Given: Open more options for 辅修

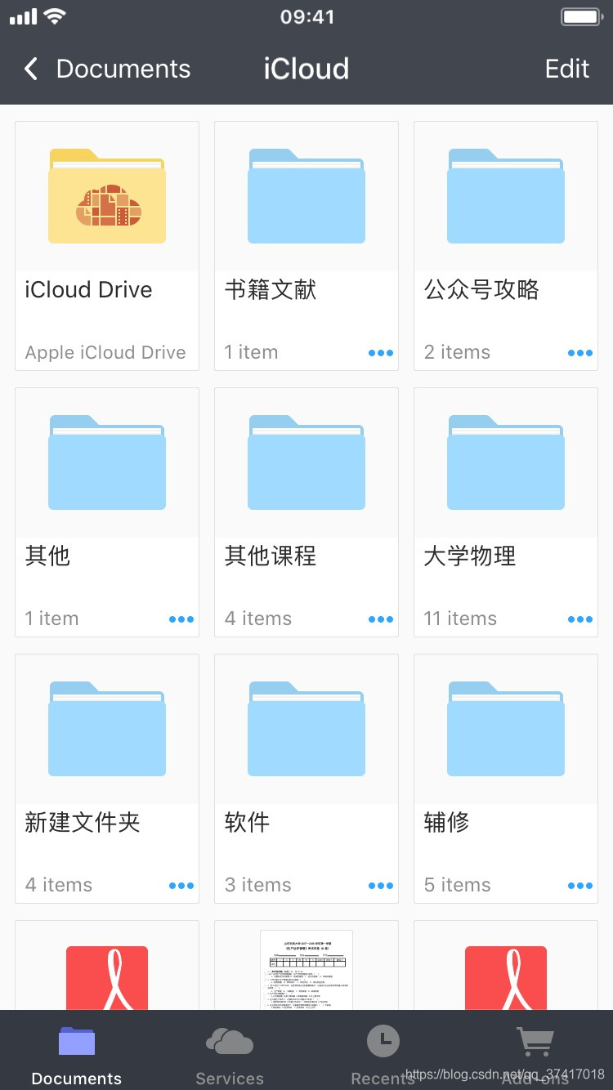Looking at the screenshot, I should (x=580, y=886).
